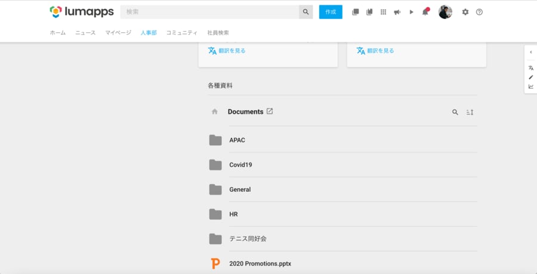
Task: Click the megaphone announcements icon
Action: [397, 12]
